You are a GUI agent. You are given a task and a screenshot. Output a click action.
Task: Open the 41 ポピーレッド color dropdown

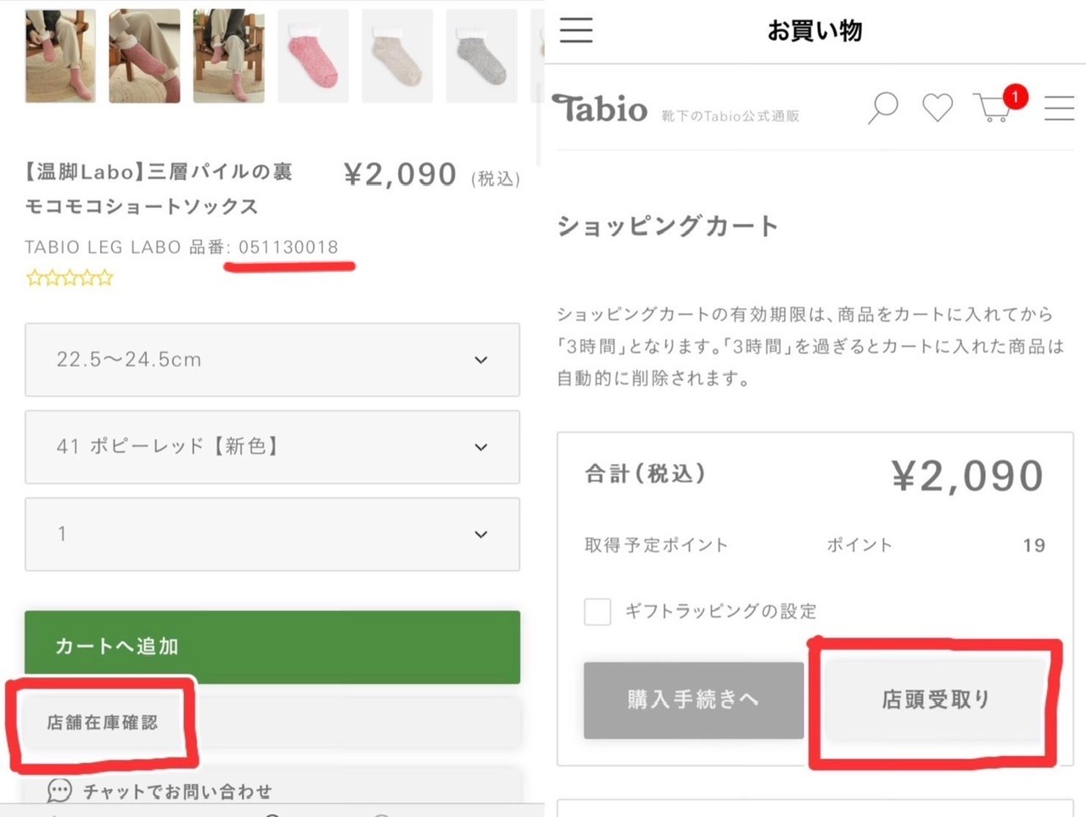[271, 447]
